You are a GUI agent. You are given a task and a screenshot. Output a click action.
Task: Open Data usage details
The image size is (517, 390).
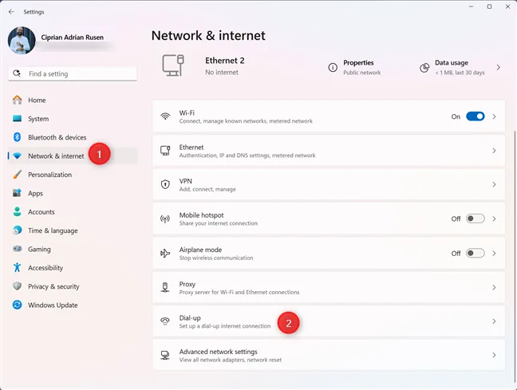[460, 67]
